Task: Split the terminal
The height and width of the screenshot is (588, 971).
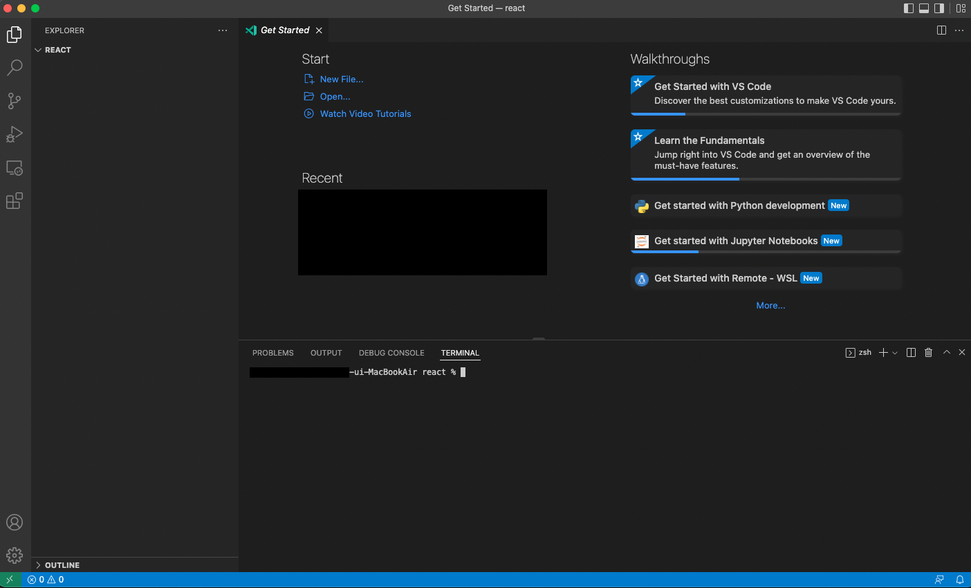Action: point(911,353)
